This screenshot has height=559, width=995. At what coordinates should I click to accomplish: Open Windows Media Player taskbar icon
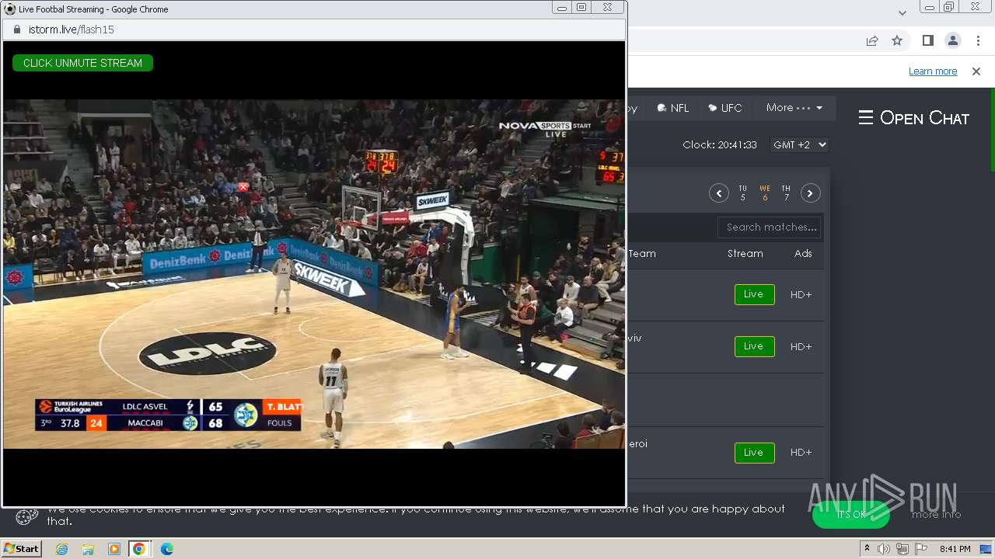pyautogui.click(x=113, y=549)
